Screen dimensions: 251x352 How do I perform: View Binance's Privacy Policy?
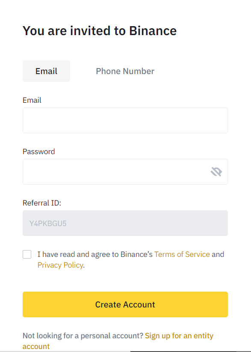click(60, 265)
